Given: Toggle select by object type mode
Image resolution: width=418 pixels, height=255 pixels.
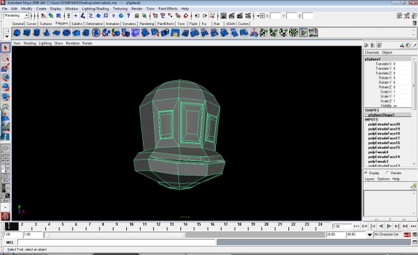Looking at the screenshot, I should pyautogui.click(x=51, y=16).
